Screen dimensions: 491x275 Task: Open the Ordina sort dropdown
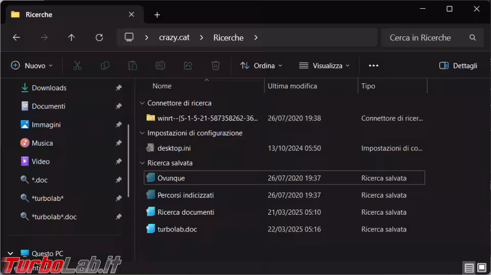261,66
